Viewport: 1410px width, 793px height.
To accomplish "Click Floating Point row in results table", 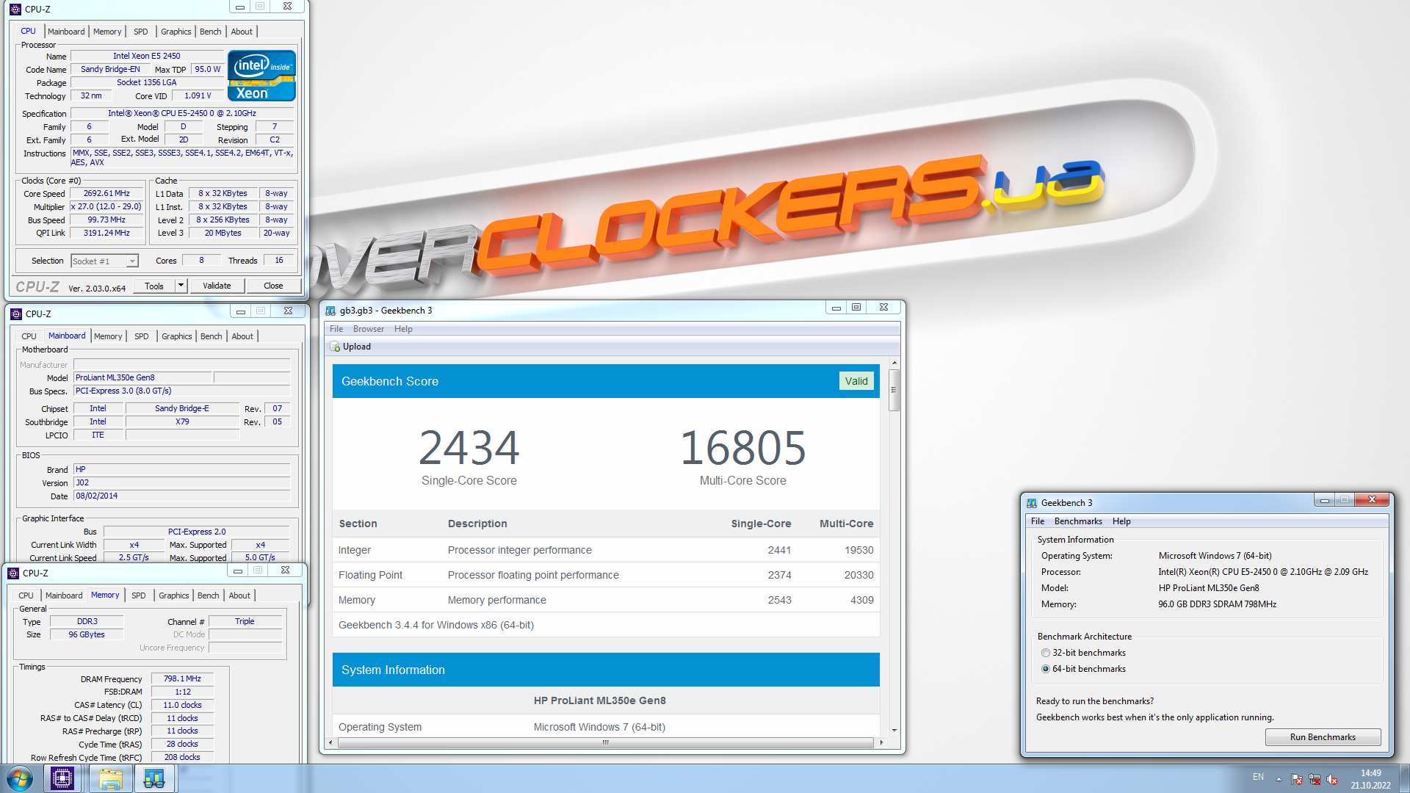I will tap(606, 575).
